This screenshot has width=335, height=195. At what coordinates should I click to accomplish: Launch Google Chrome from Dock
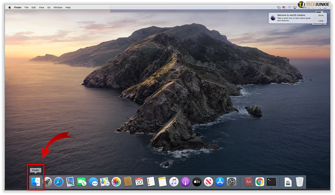260,182
